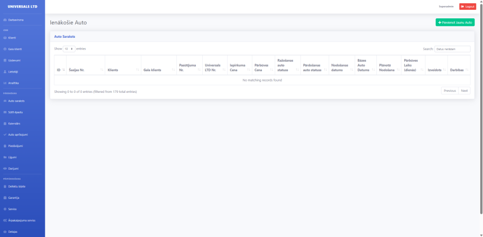483x237 pixels.
Task: Open the Darbvirsma dashboard icon
Action: point(5,20)
